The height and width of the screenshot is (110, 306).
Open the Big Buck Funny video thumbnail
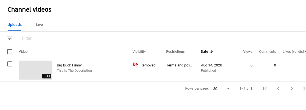coord(36,70)
